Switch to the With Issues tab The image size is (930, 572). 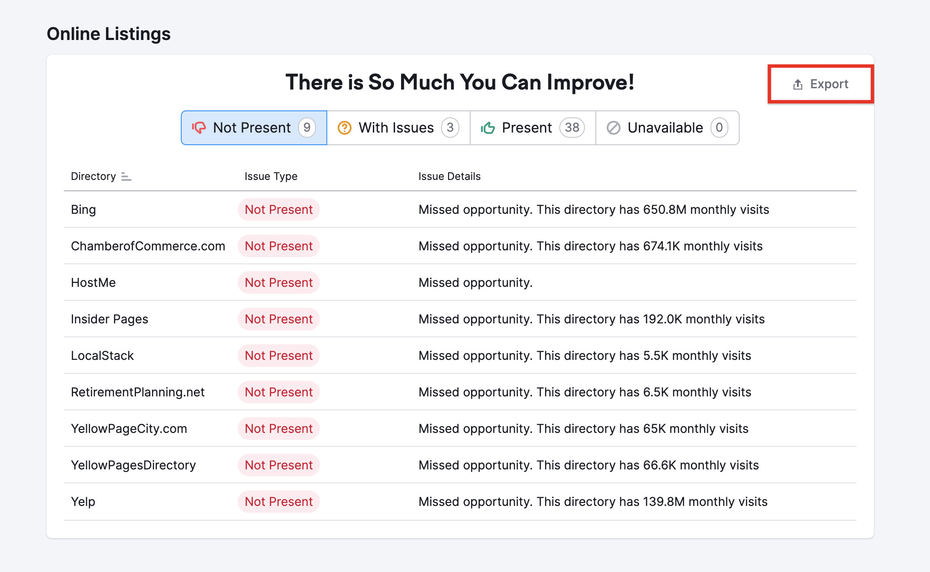pyautogui.click(x=399, y=128)
